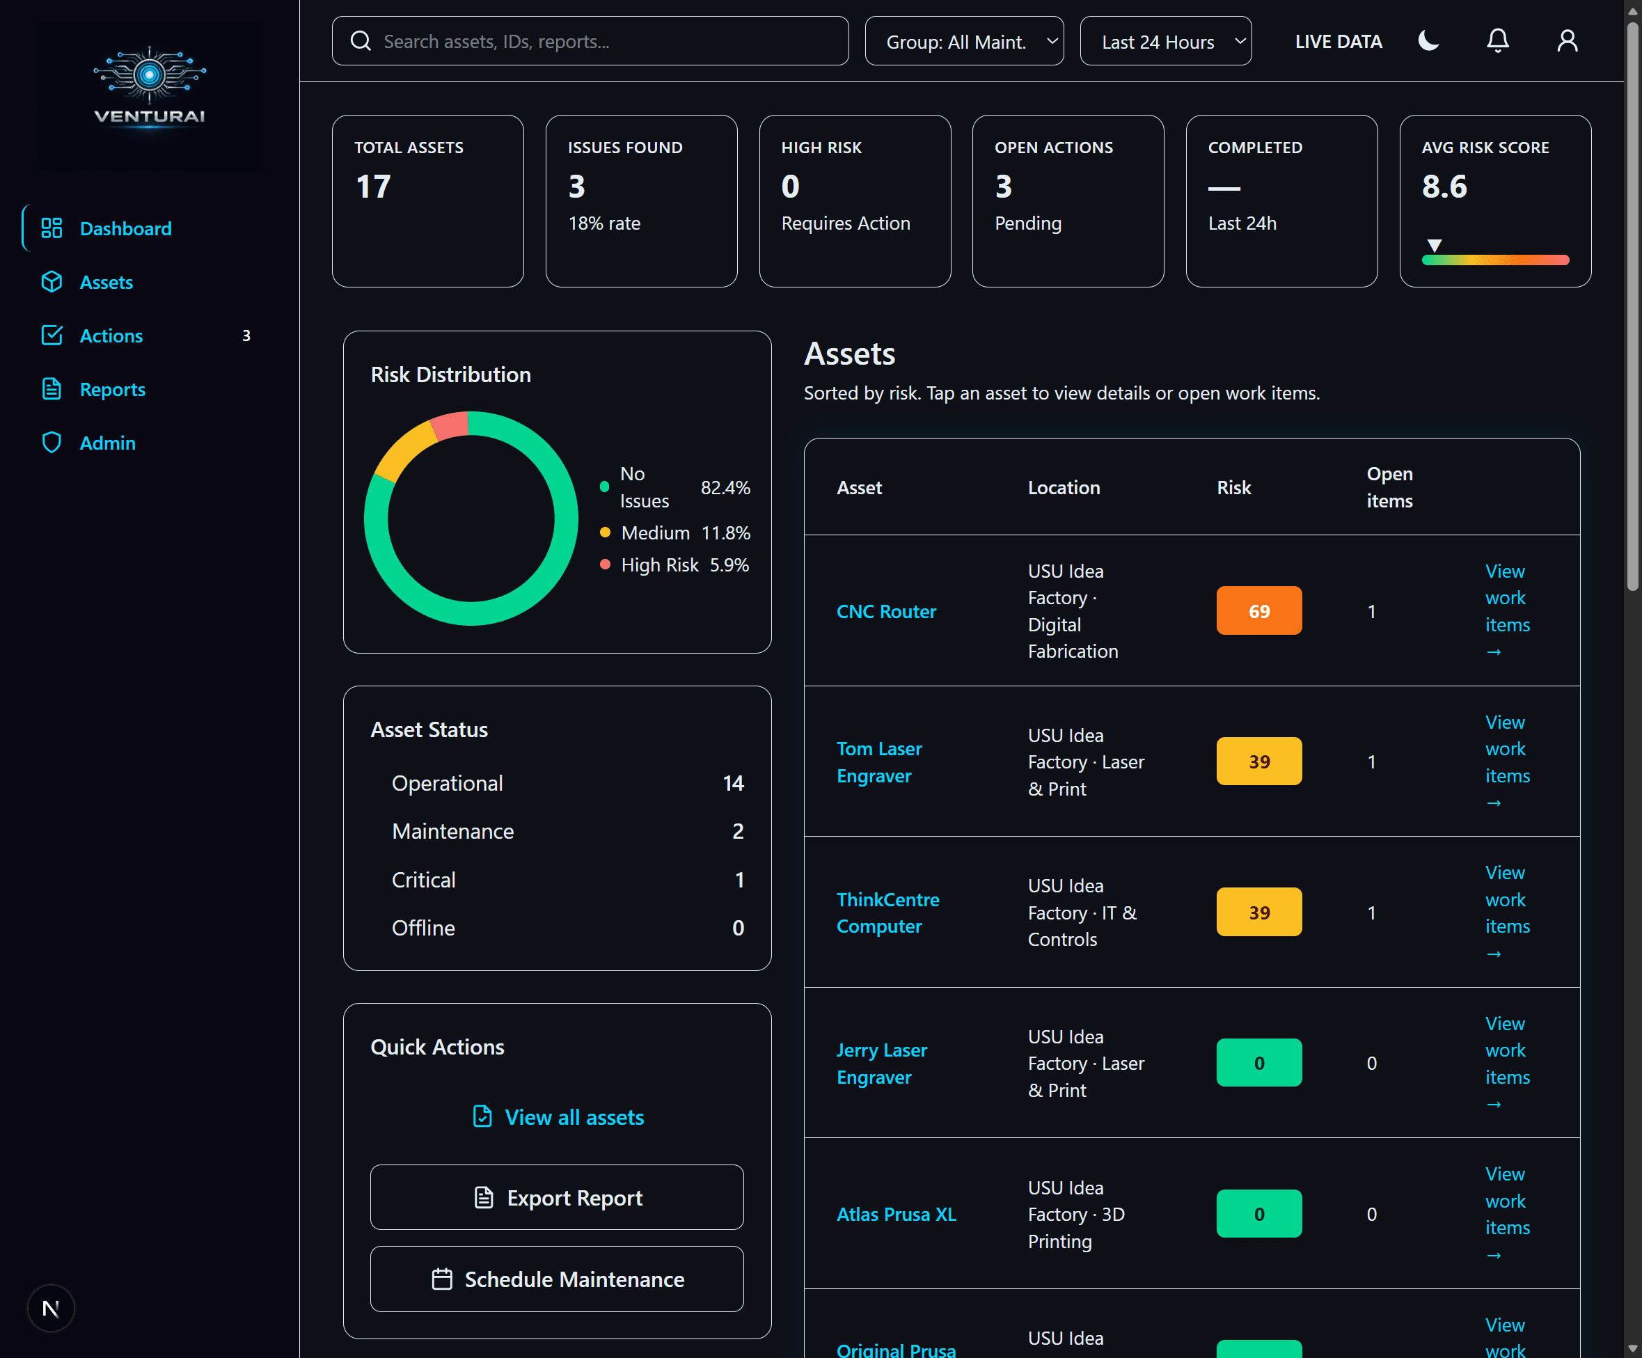Click the Total Assets card

(427, 201)
